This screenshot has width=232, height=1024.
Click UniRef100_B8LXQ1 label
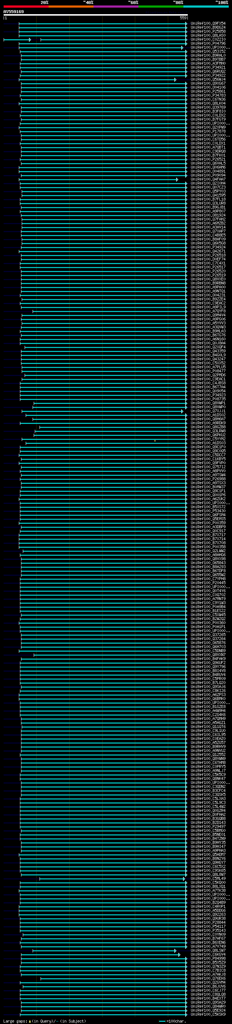point(208,886)
